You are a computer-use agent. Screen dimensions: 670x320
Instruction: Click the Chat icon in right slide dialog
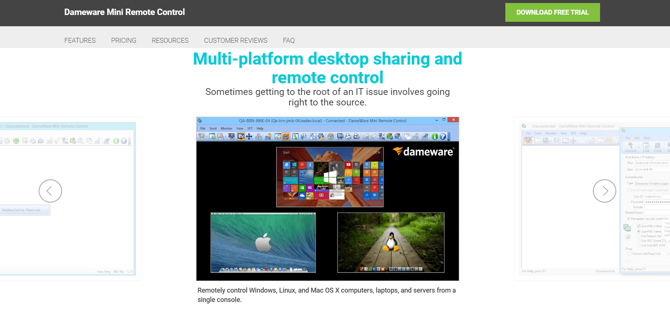[646, 147]
